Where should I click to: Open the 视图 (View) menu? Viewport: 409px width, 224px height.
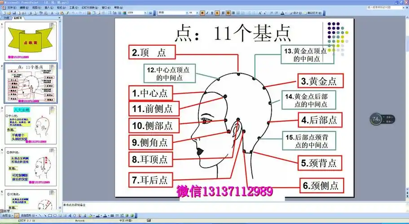[x=36, y=8]
